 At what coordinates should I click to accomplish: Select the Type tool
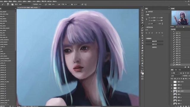click(142, 53)
